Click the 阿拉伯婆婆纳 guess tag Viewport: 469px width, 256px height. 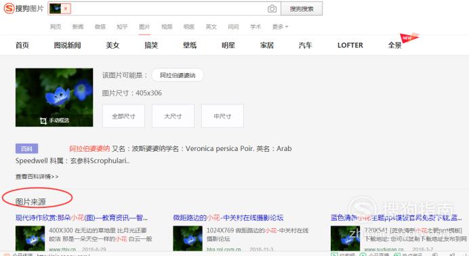pyautogui.click(x=178, y=75)
